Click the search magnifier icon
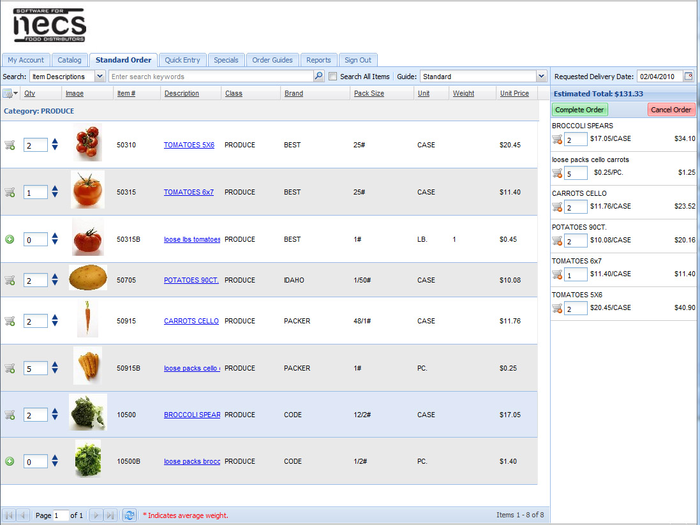The height and width of the screenshot is (525, 700). 318,76
